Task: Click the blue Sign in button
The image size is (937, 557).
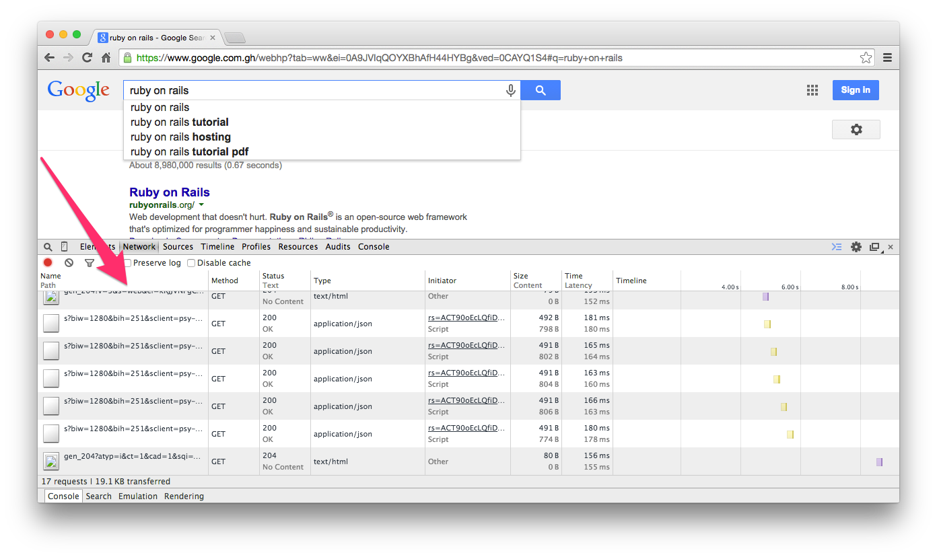Action: click(x=856, y=90)
